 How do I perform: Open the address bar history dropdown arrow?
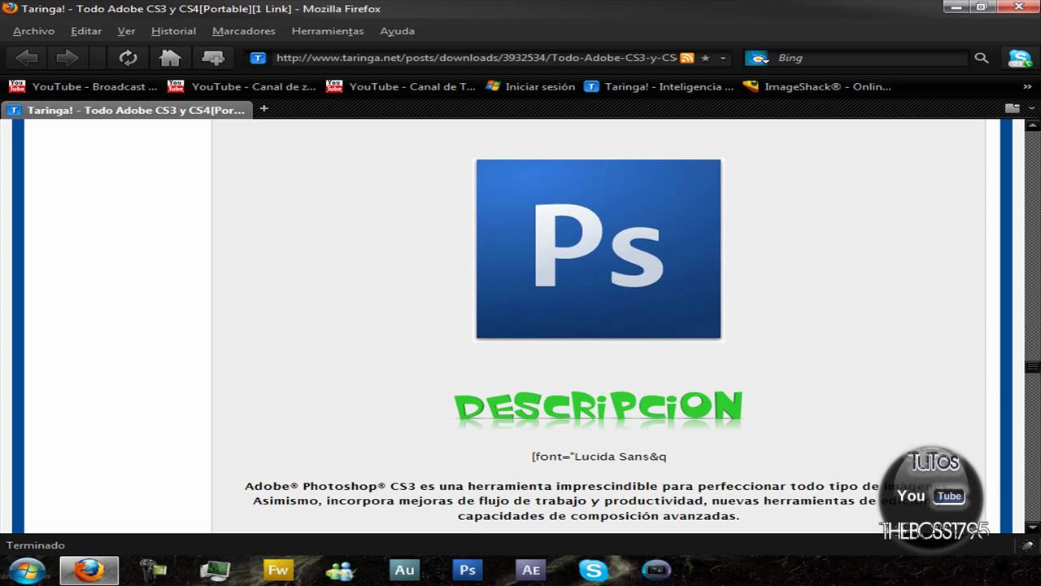723,58
